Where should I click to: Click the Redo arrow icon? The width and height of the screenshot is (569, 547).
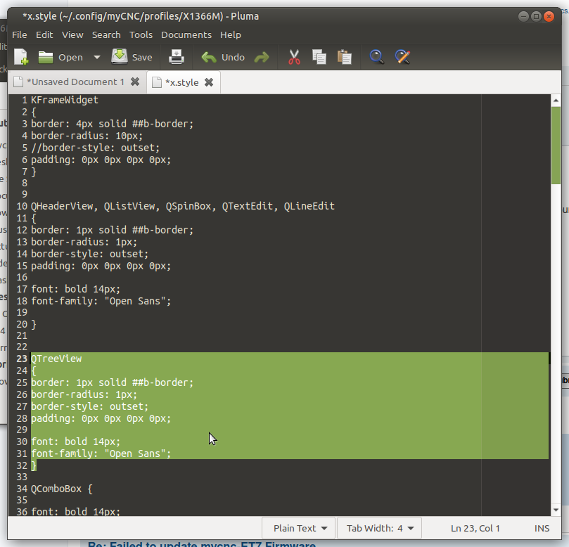click(x=262, y=58)
